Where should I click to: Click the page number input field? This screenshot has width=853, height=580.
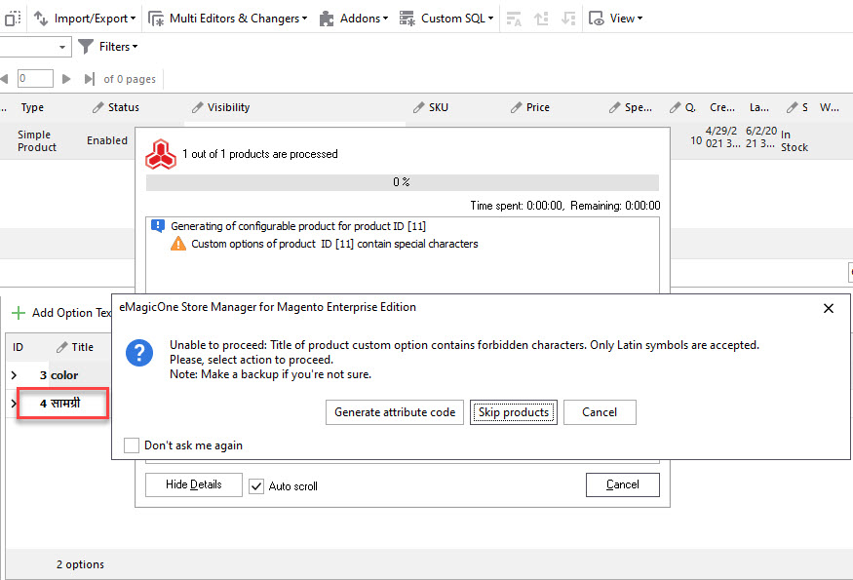tap(35, 78)
